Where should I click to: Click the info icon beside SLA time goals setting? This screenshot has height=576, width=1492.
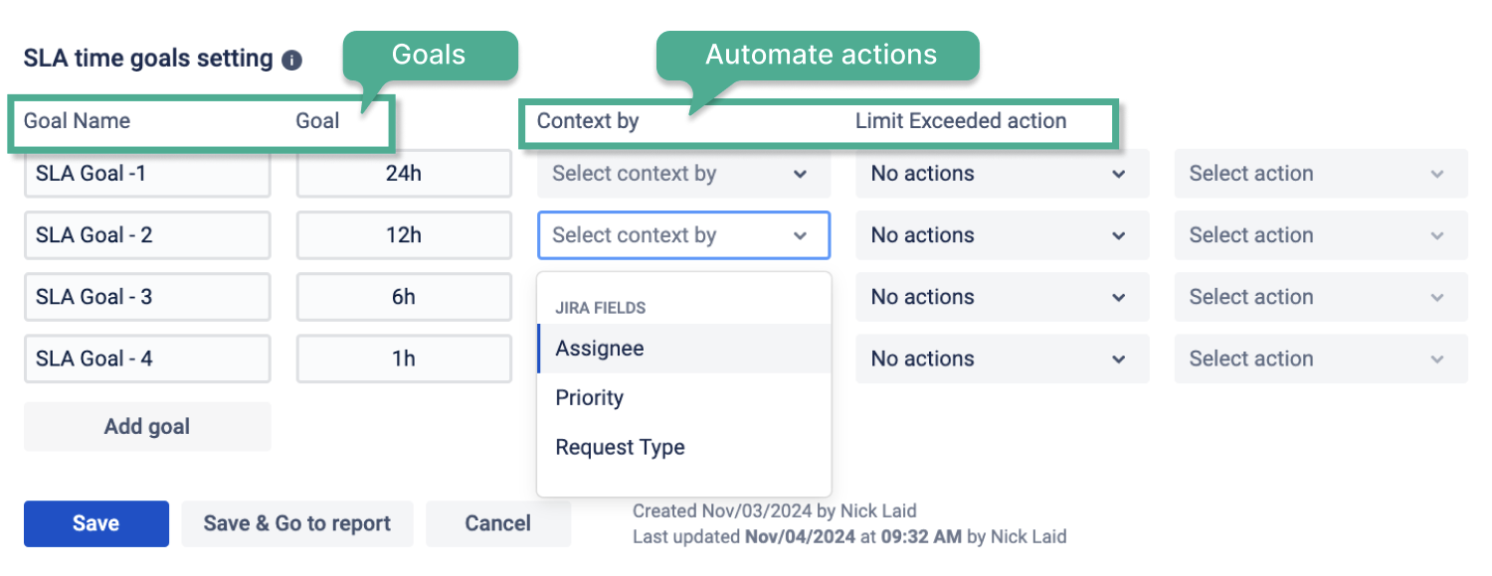click(x=291, y=60)
